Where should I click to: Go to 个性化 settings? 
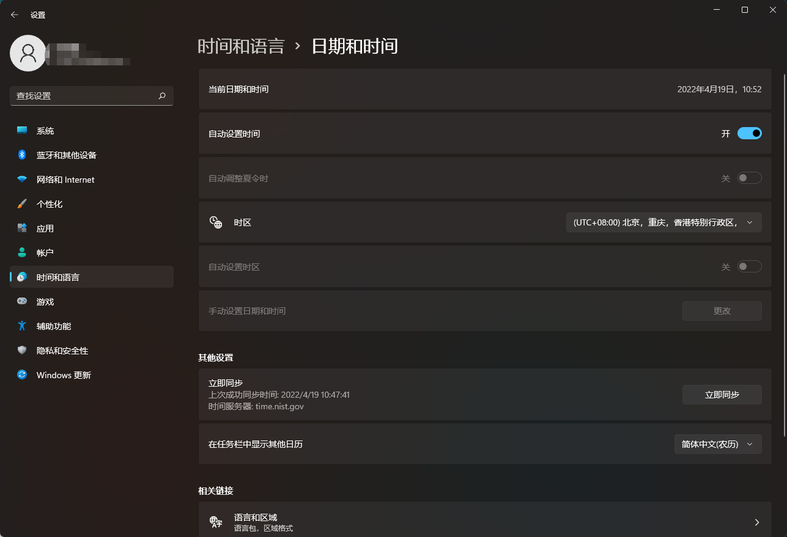point(49,203)
